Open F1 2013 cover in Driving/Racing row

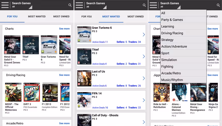(50, 92)
